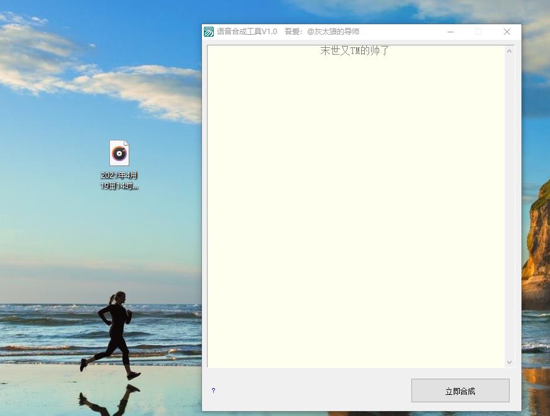This screenshot has width=550, height=416.
Task: Click the 立即合成 synthesize button
Action: tap(461, 391)
